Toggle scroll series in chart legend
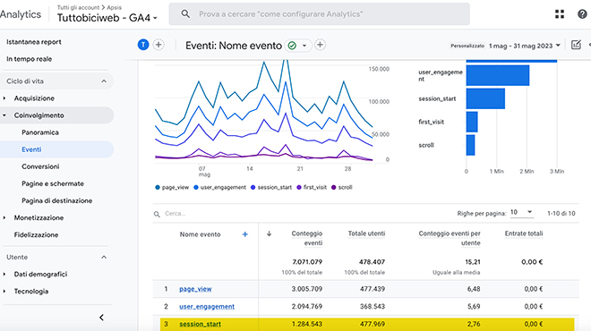591x331 pixels. (x=342, y=187)
